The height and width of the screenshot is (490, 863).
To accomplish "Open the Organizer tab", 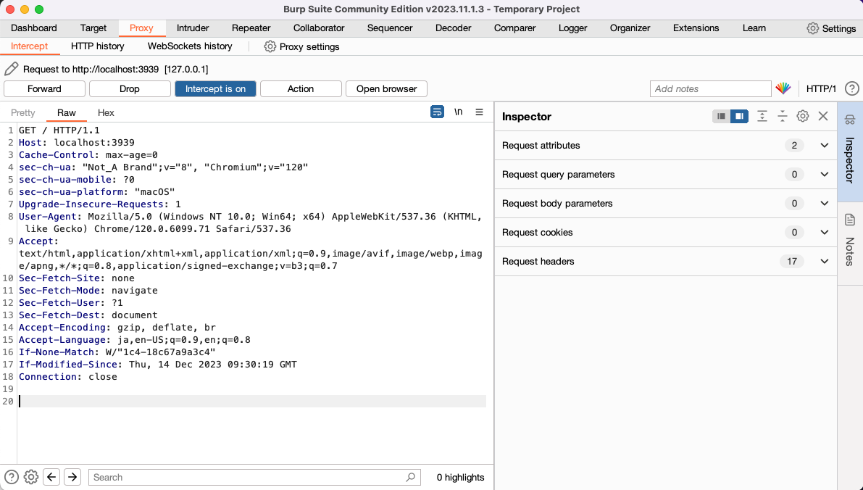I will click(630, 28).
